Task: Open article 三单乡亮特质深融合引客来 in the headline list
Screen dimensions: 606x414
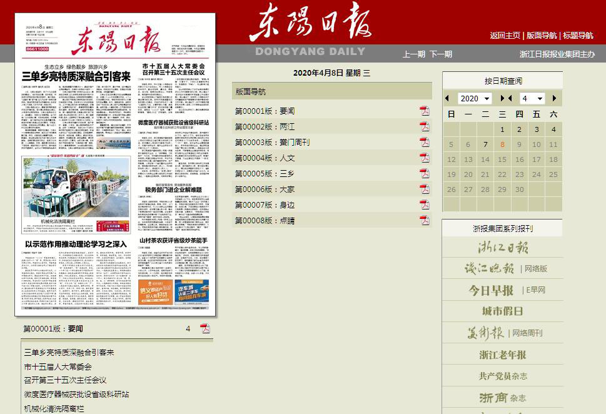Action: pos(69,353)
